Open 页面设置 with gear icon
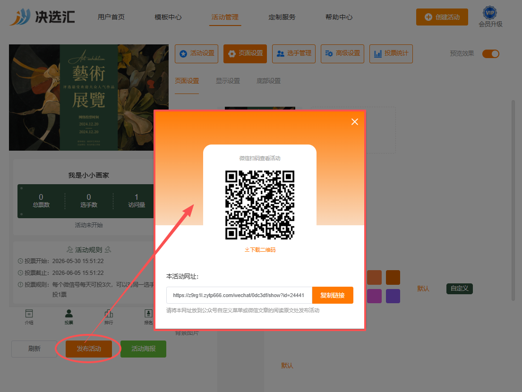The image size is (522, 392). pyautogui.click(x=245, y=53)
